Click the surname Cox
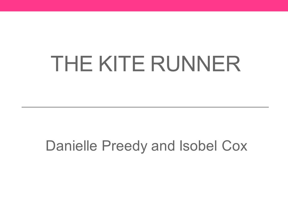 [x=235, y=146]
